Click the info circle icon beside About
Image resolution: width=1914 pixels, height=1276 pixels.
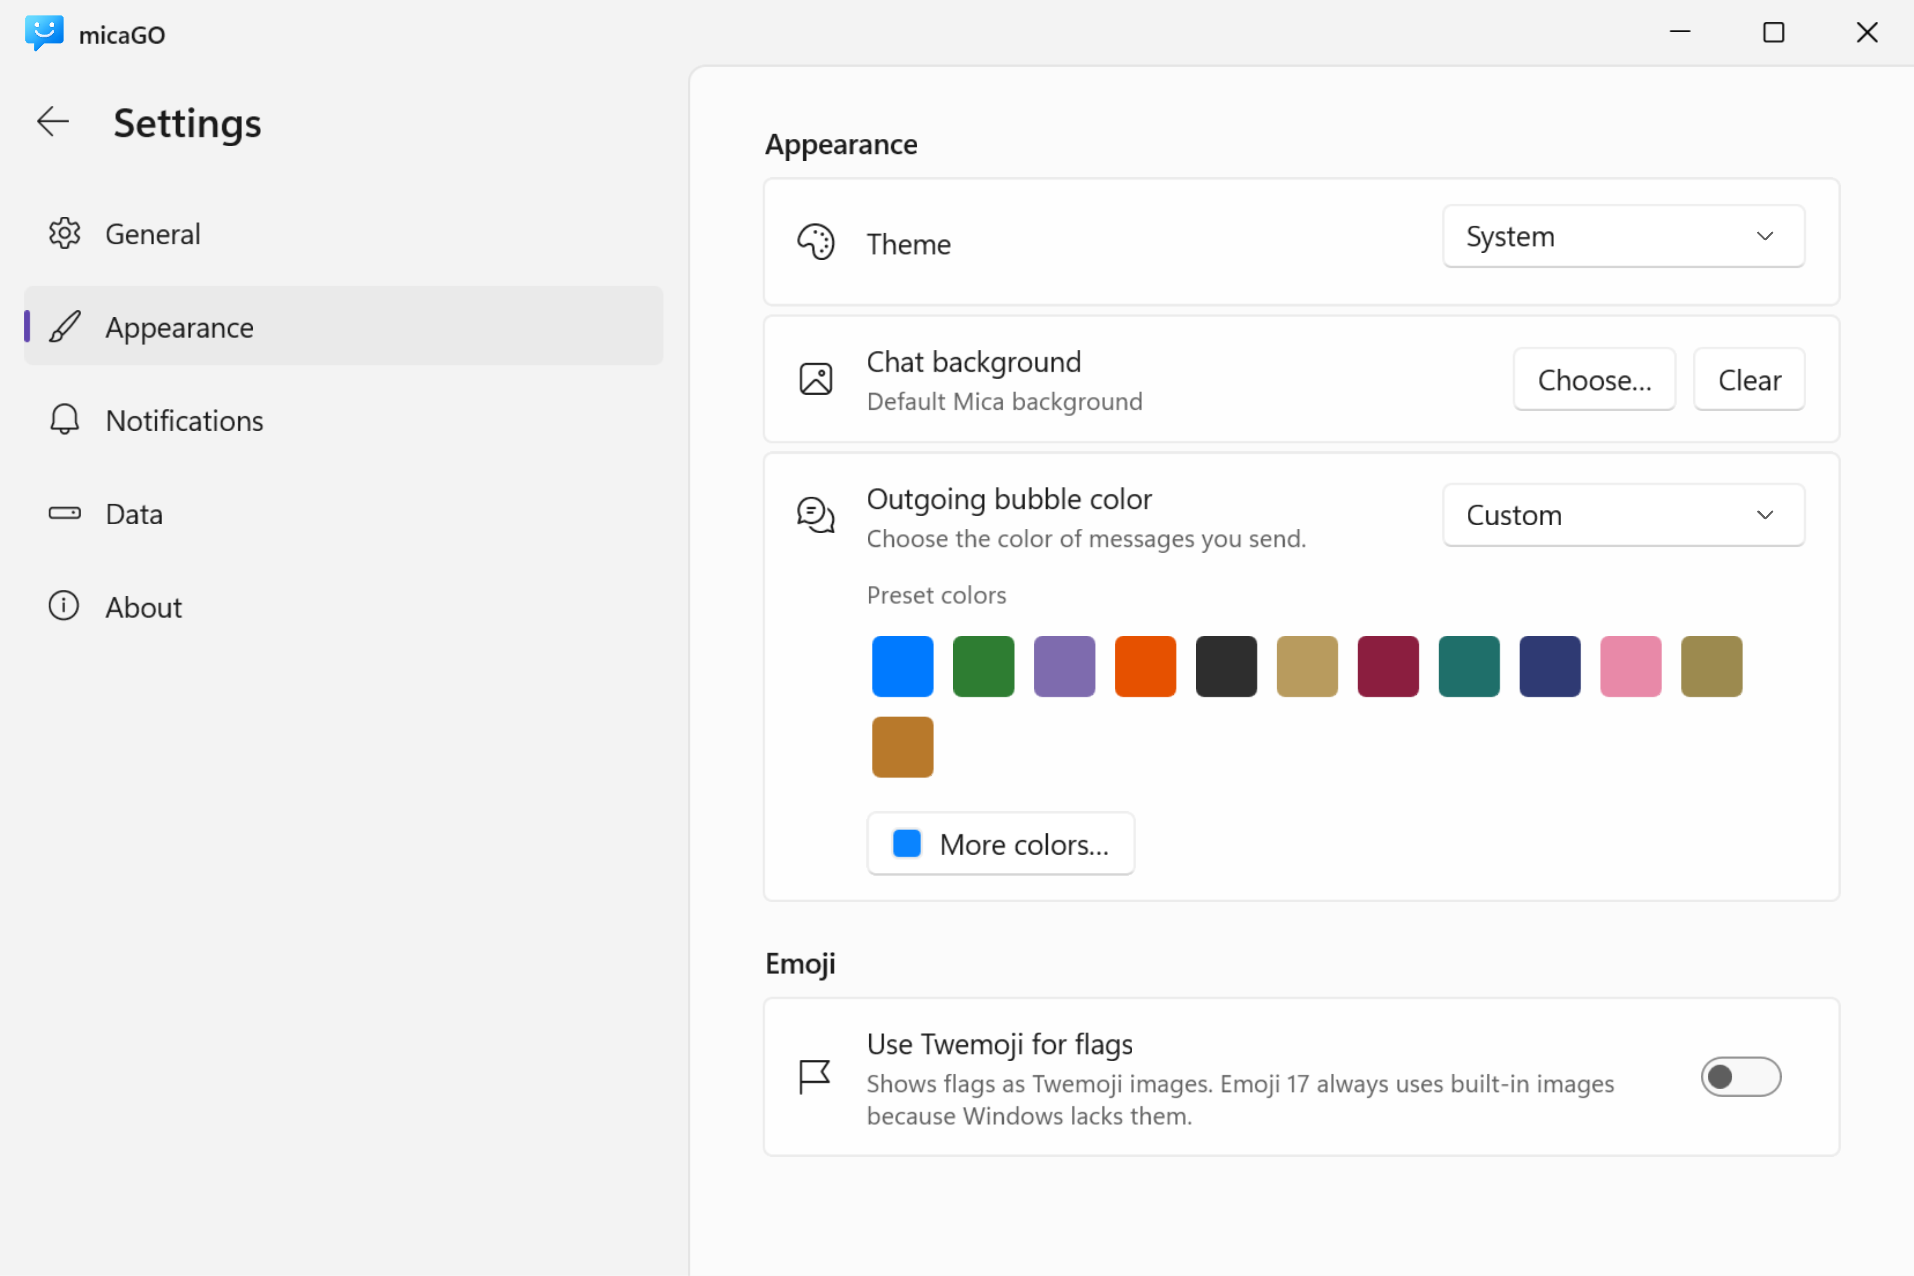64,606
